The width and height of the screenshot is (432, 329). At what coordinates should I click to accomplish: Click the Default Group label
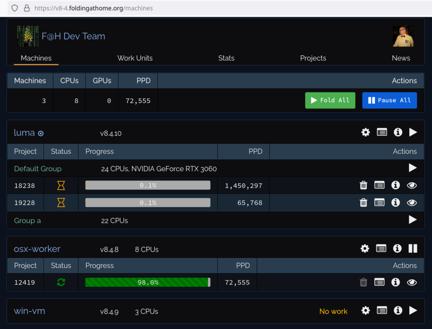tap(38, 168)
